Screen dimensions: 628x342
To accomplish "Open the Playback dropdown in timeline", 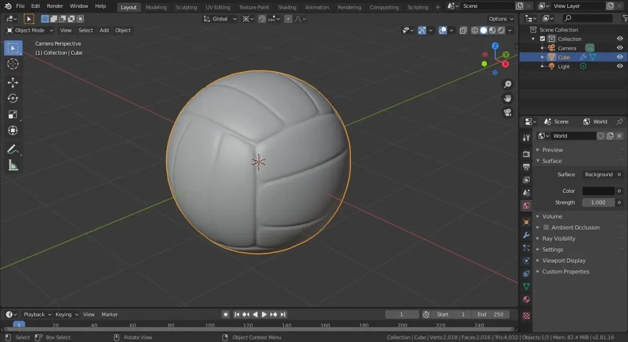I will pyautogui.click(x=37, y=314).
